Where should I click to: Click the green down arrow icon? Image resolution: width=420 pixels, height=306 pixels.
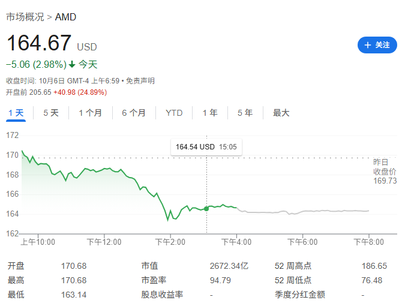pos(72,64)
